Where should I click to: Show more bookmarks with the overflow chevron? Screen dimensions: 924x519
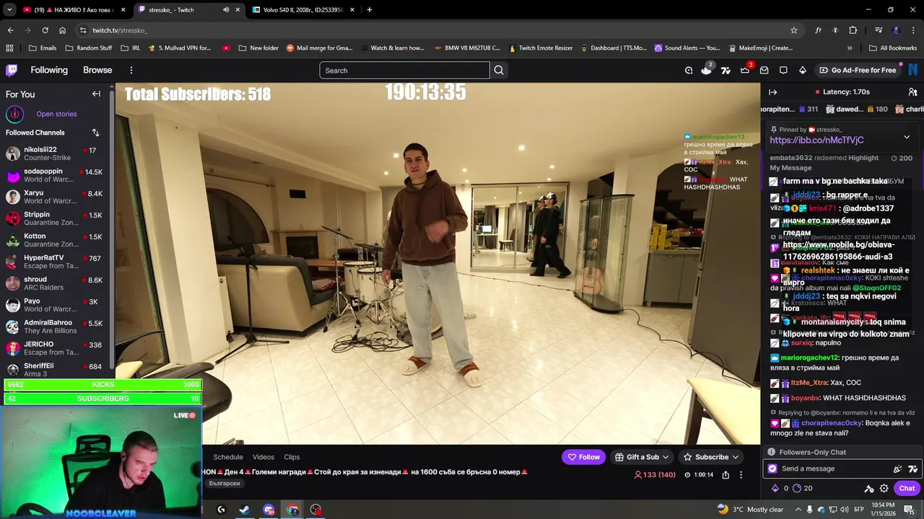tap(850, 48)
